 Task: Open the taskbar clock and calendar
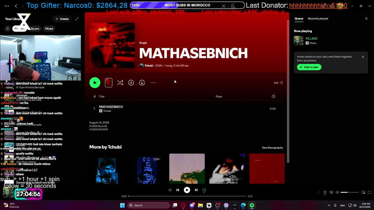(366, 205)
